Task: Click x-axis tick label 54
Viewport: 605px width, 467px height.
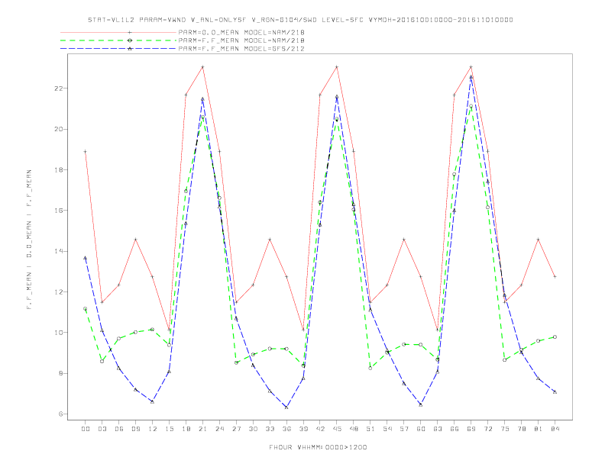Action: pyautogui.click(x=387, y=429)
